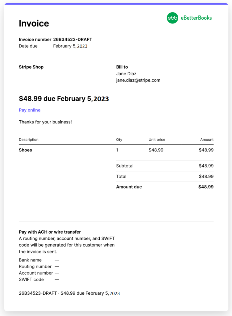This screenshot has height=316, width=232.
Task: Click the Routing number field label
Action: (x=35, y=267)
